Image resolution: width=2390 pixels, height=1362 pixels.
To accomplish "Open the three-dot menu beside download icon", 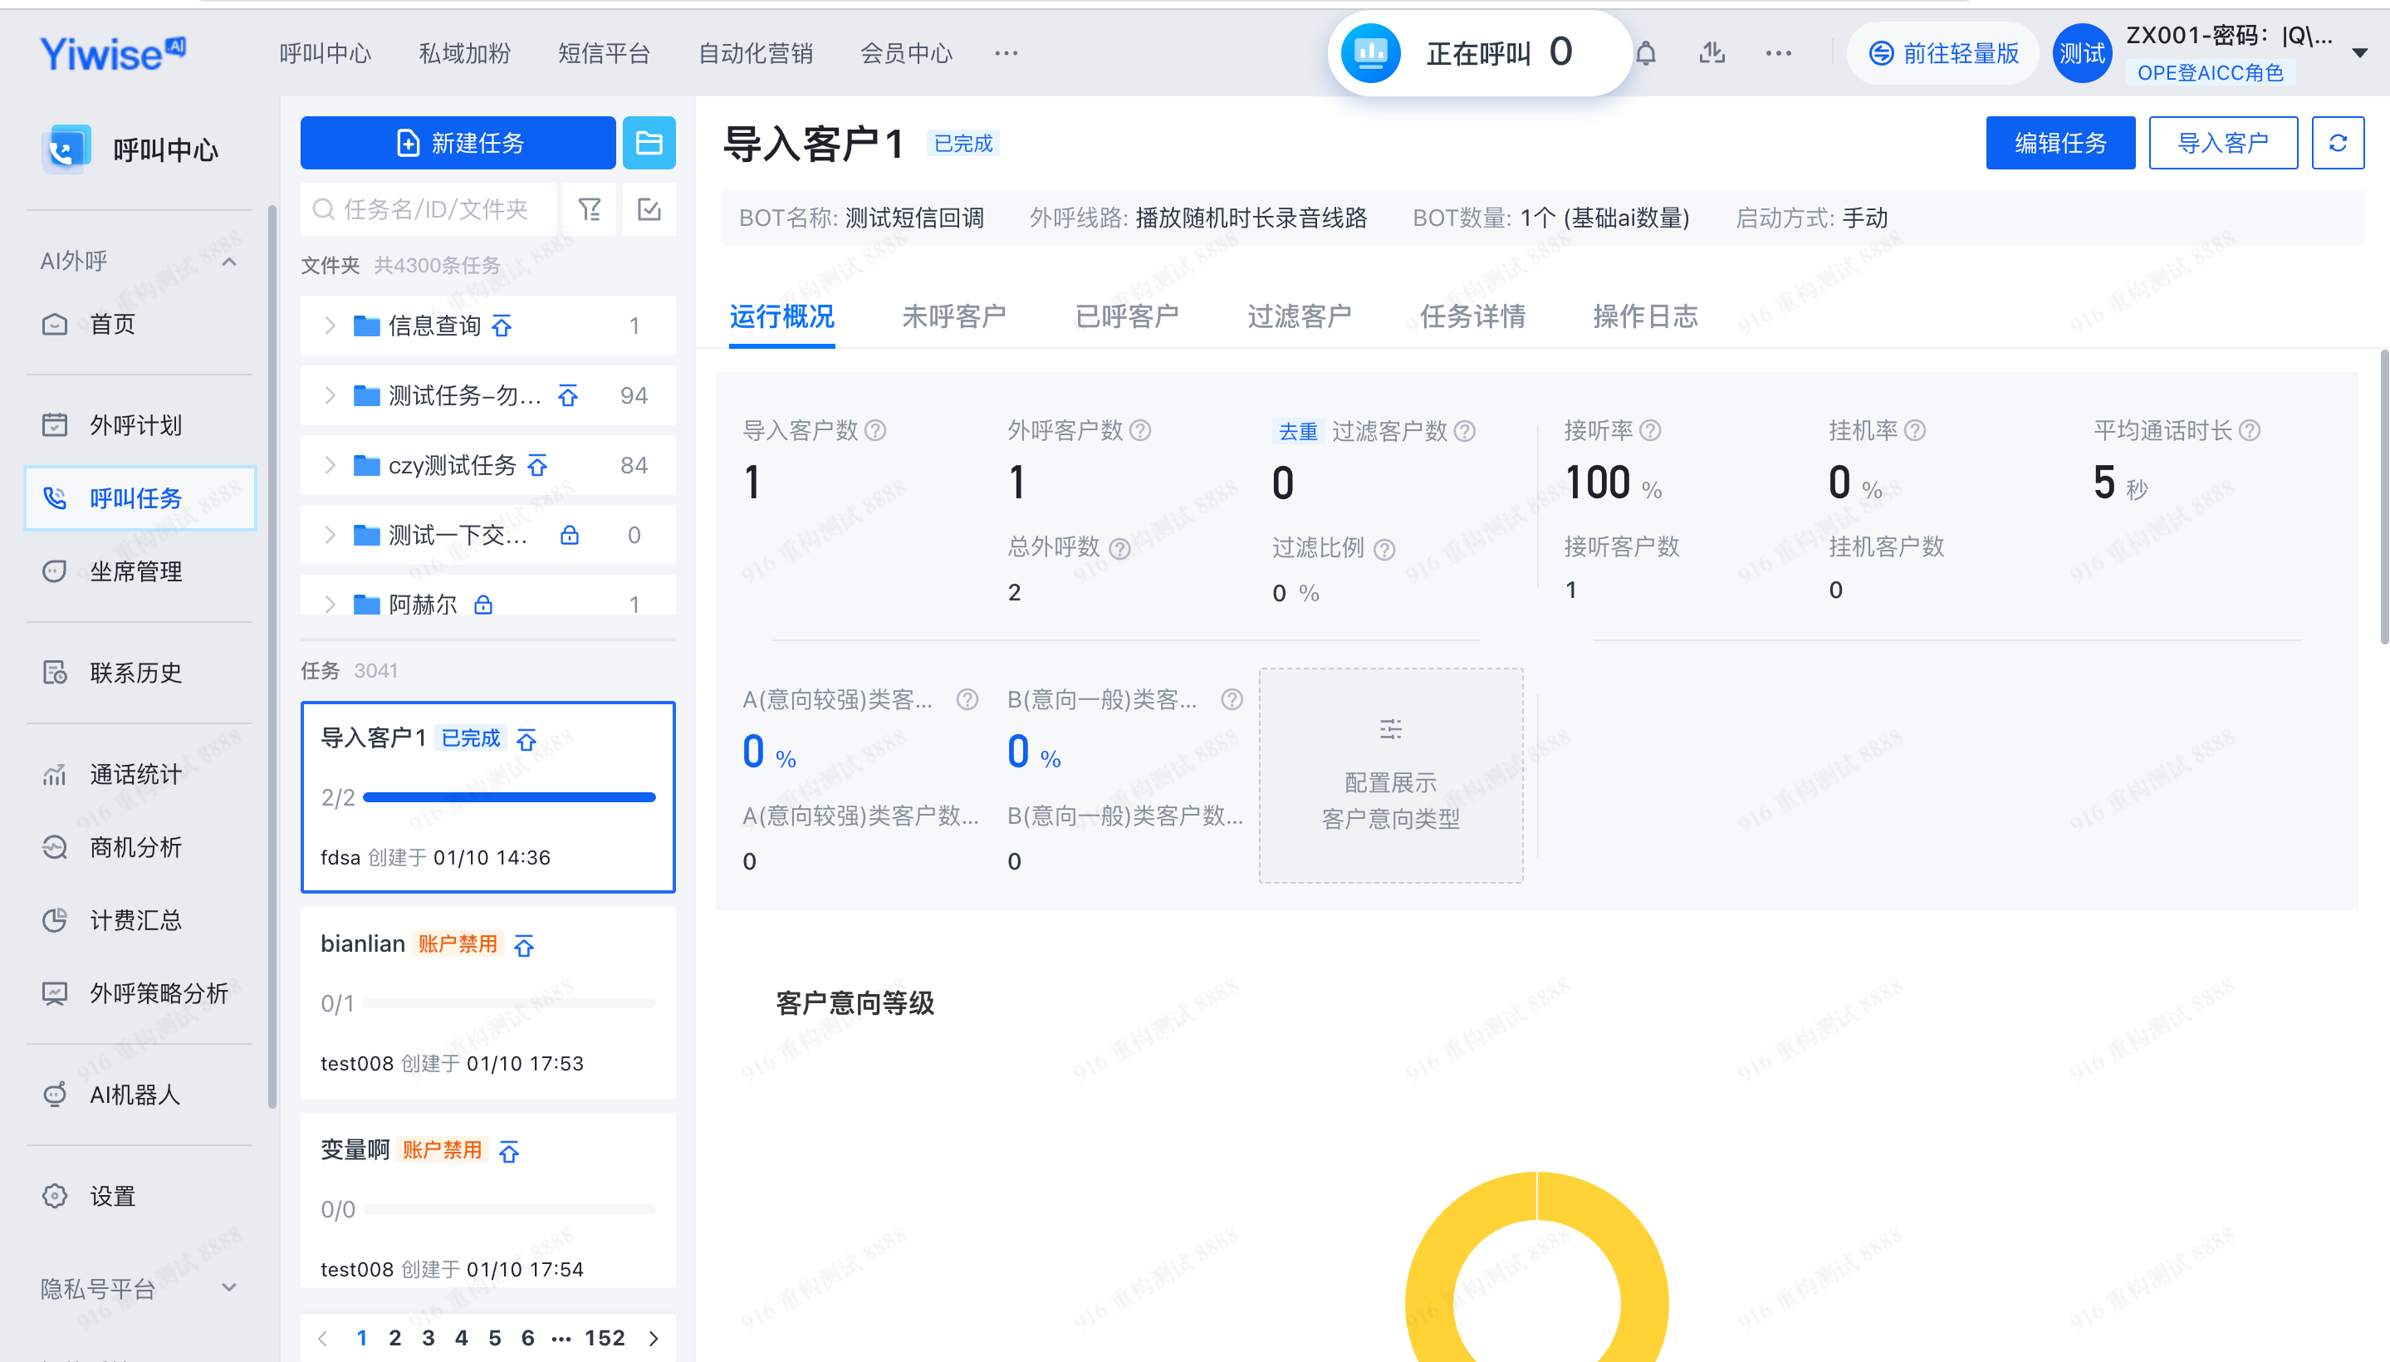I will point(1778,53).
